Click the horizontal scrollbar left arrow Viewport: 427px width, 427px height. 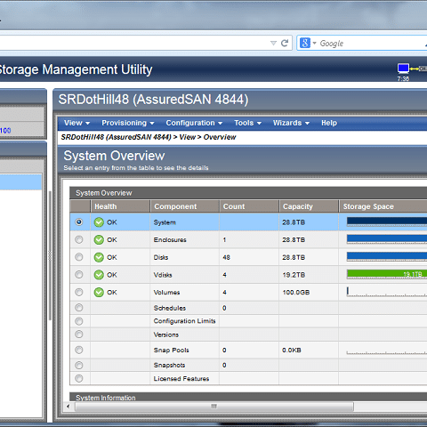click(68, 407)
